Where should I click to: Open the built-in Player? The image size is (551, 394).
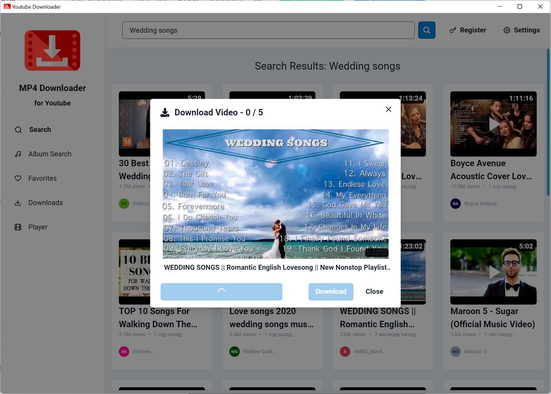click(38, 227)
